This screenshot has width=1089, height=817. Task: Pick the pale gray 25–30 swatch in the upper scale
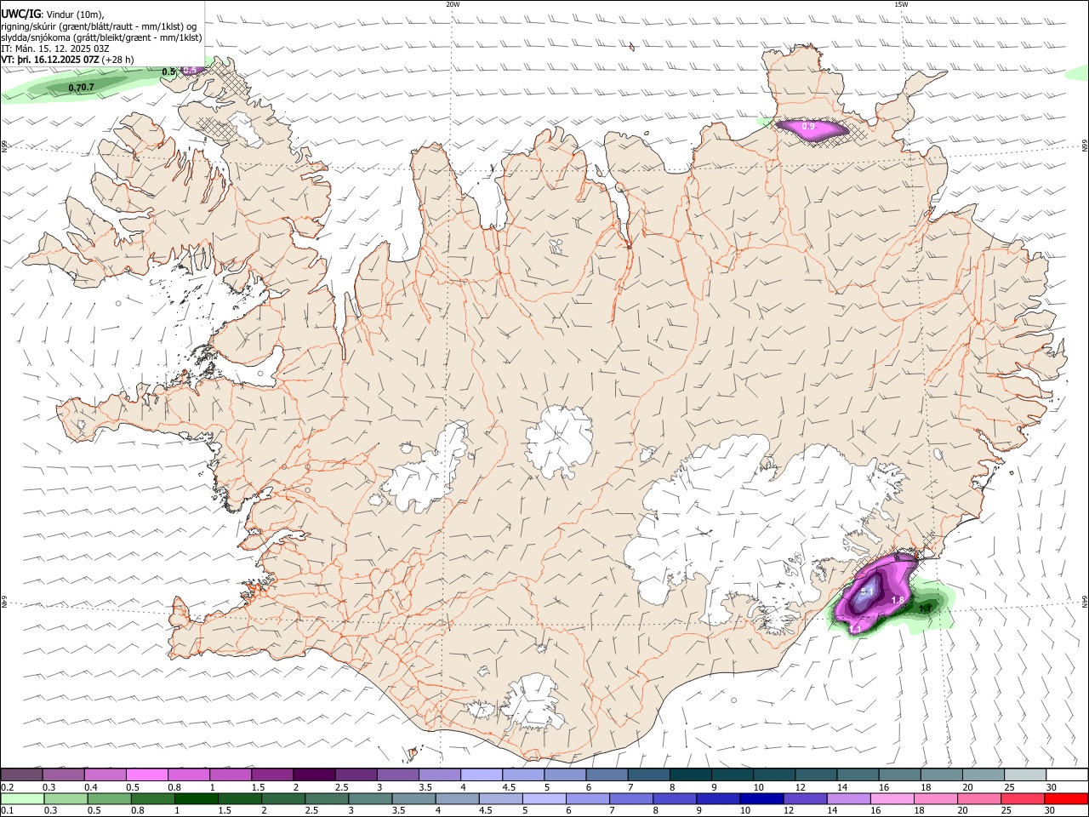[1025, 774]
